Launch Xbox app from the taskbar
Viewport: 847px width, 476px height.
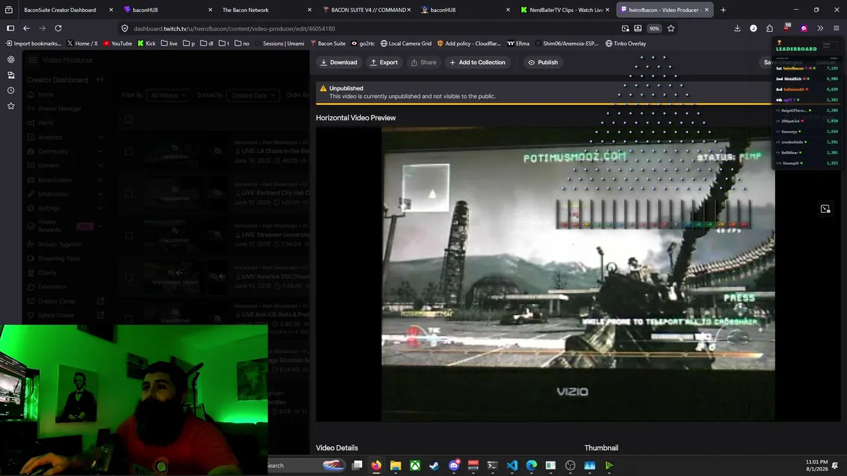(x=415, y=465)
